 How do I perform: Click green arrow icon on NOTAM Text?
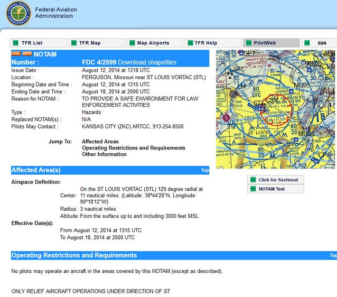coord(253,189)
